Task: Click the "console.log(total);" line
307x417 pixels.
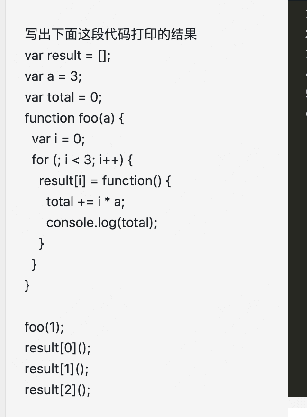Action: coord(101,223)
